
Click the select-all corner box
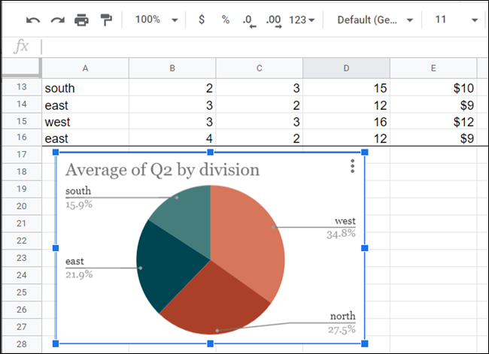click(21, 68)
